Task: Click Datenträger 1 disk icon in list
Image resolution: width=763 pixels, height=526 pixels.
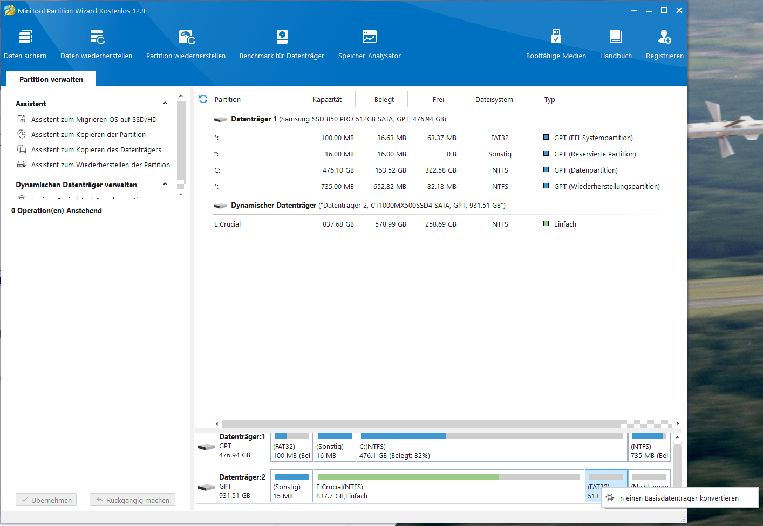Action: (x=221, y=119)
